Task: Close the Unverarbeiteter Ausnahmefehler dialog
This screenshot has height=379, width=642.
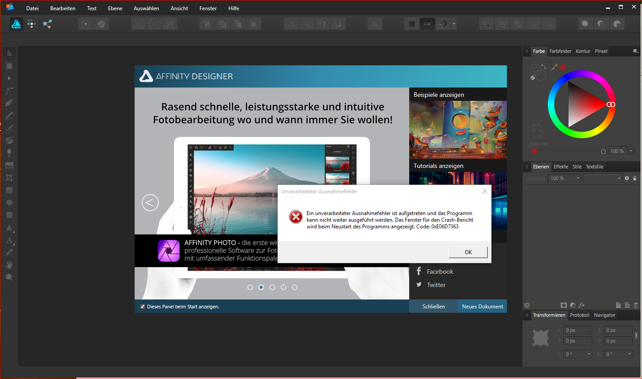Action: (x=485, y=191)
